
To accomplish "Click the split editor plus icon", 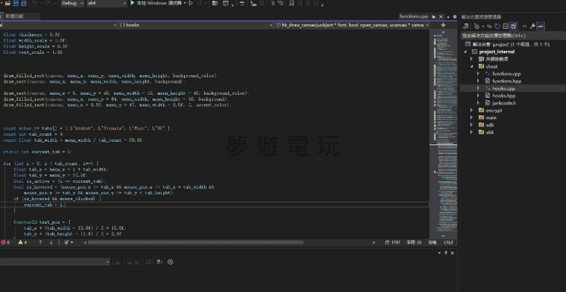I will coord(443,25).
